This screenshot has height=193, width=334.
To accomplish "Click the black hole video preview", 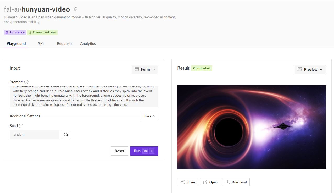I will (251, 127).
